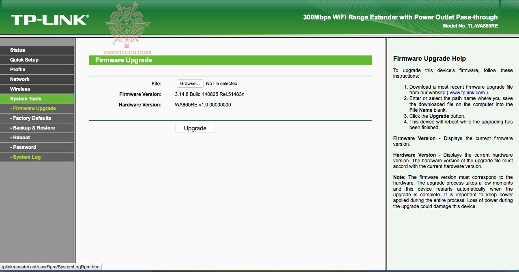Image resolution: width=519 pixels, height=272 pixels.
Task: Click Model No. TL-WA860RE text
Action: 470,26
